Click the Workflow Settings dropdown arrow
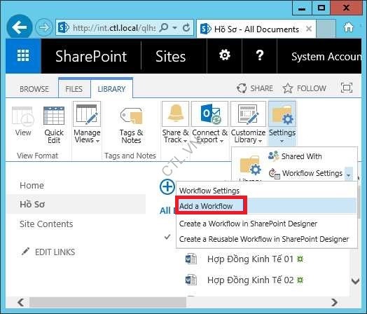Image resolution: width=367 pixels, height=314 pixels. tap(349, 174)
